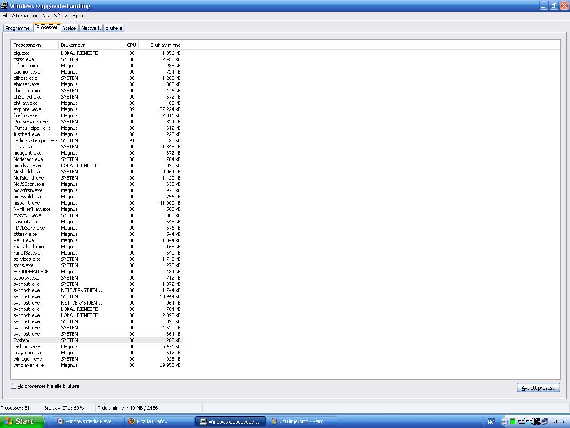570x428 pixels.
Task: Click CPU value 91 for Ledig systemprosess
Action: 132,140
